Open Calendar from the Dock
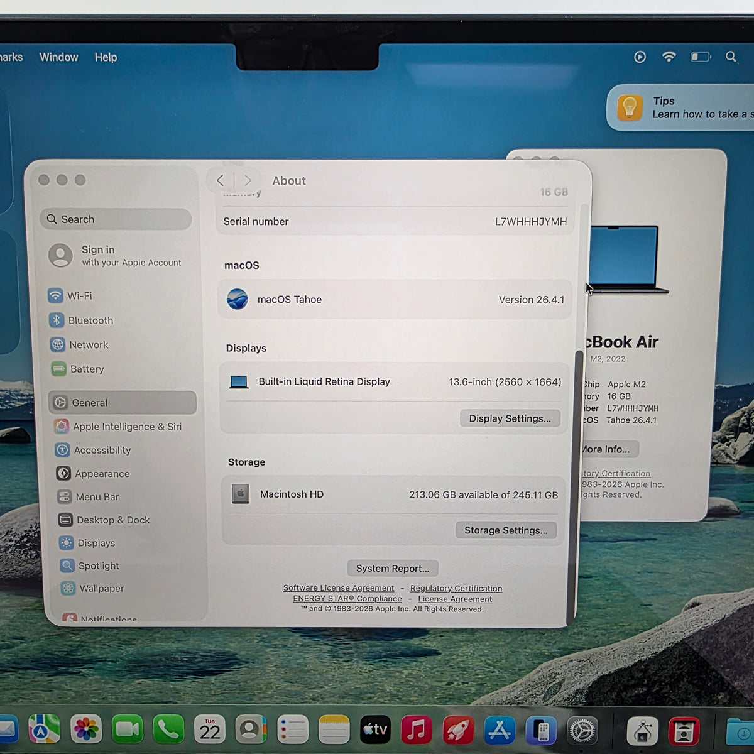 pyautogui.click(x=210, y=730)
